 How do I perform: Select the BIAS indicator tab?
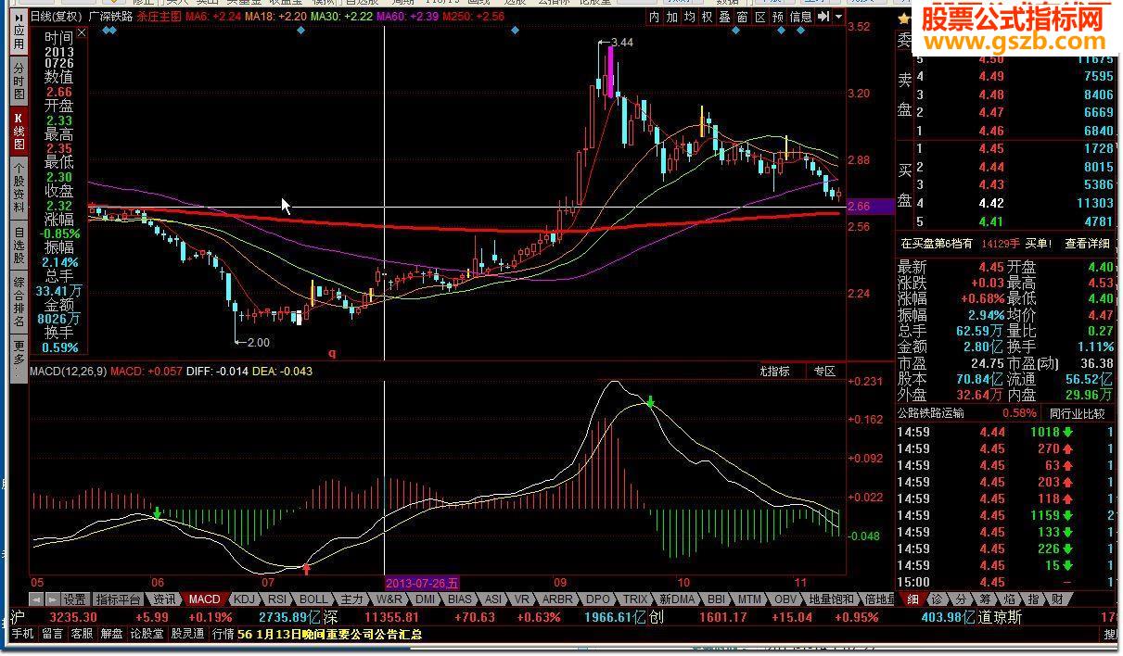pos(459,599)
